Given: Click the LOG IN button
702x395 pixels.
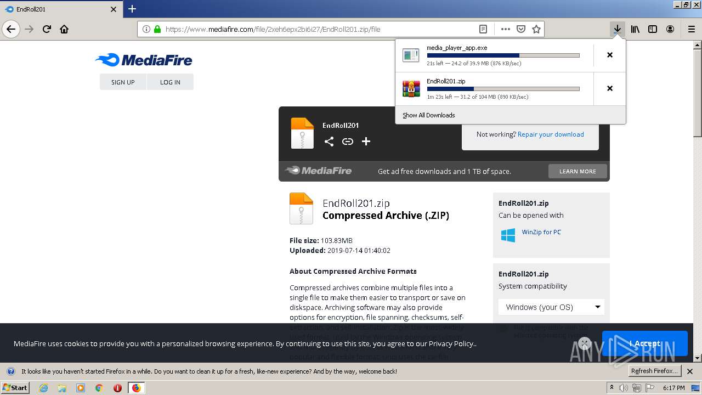Looking at the screenshot, I should point(170,82).
